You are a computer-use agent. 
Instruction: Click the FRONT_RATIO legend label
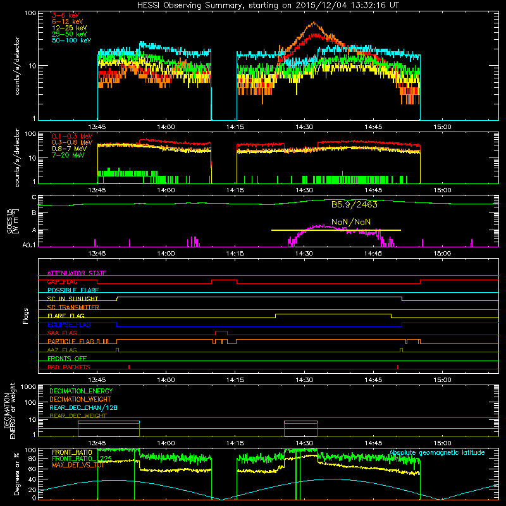click(72, 452)
